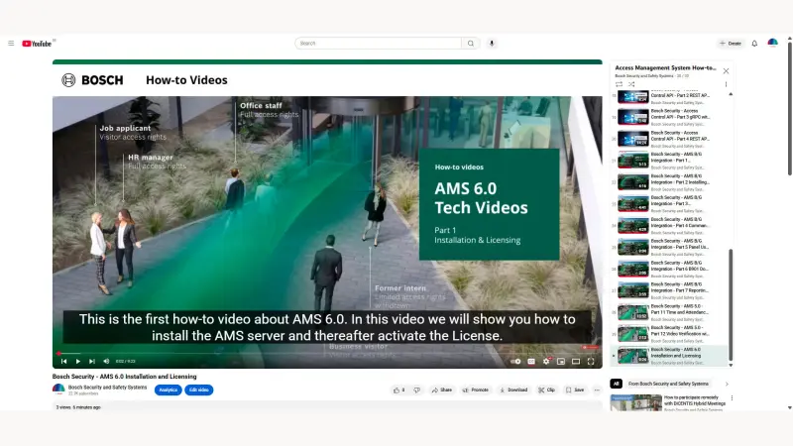Open the notifications bell
The height and width of the screenshot is (446, 793).
(754, 44)
